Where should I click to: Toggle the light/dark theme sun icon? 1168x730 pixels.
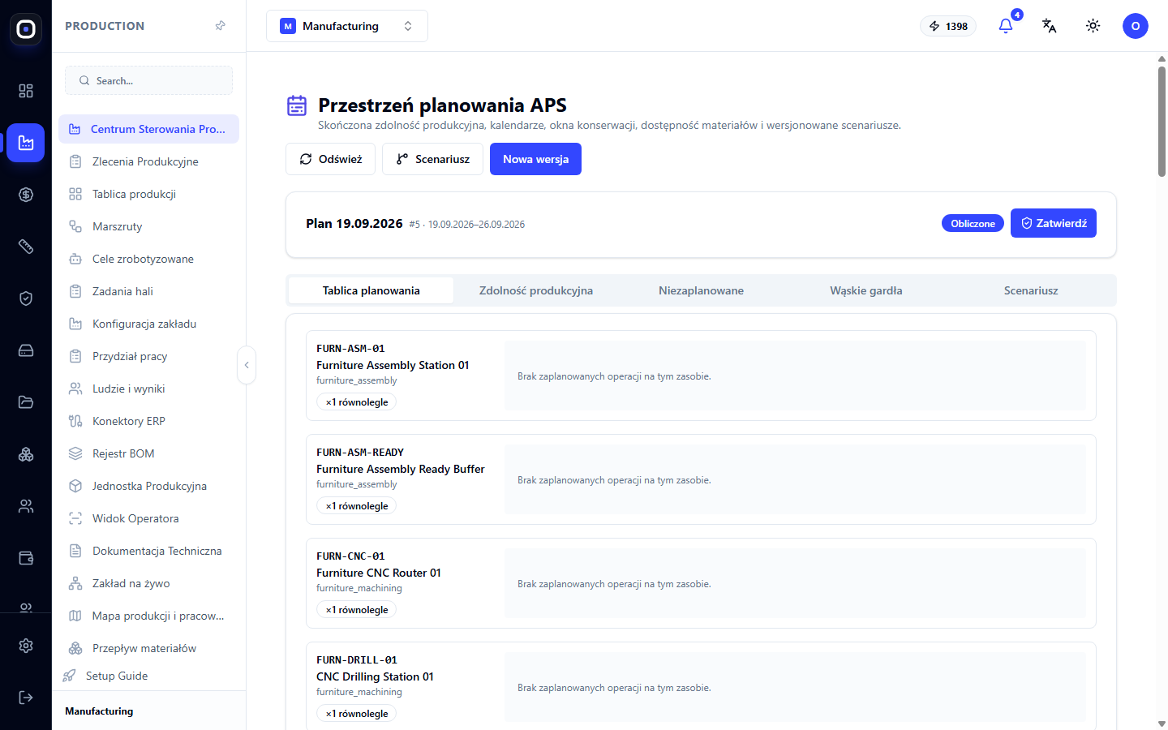pos(1093,26)
